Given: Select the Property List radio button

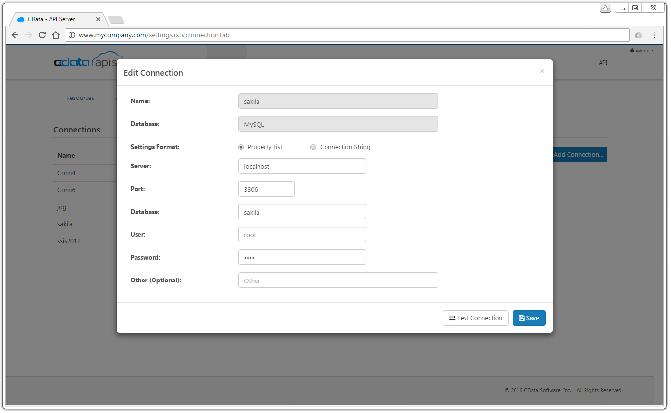Looking at the screenshot, I should 241,147.
